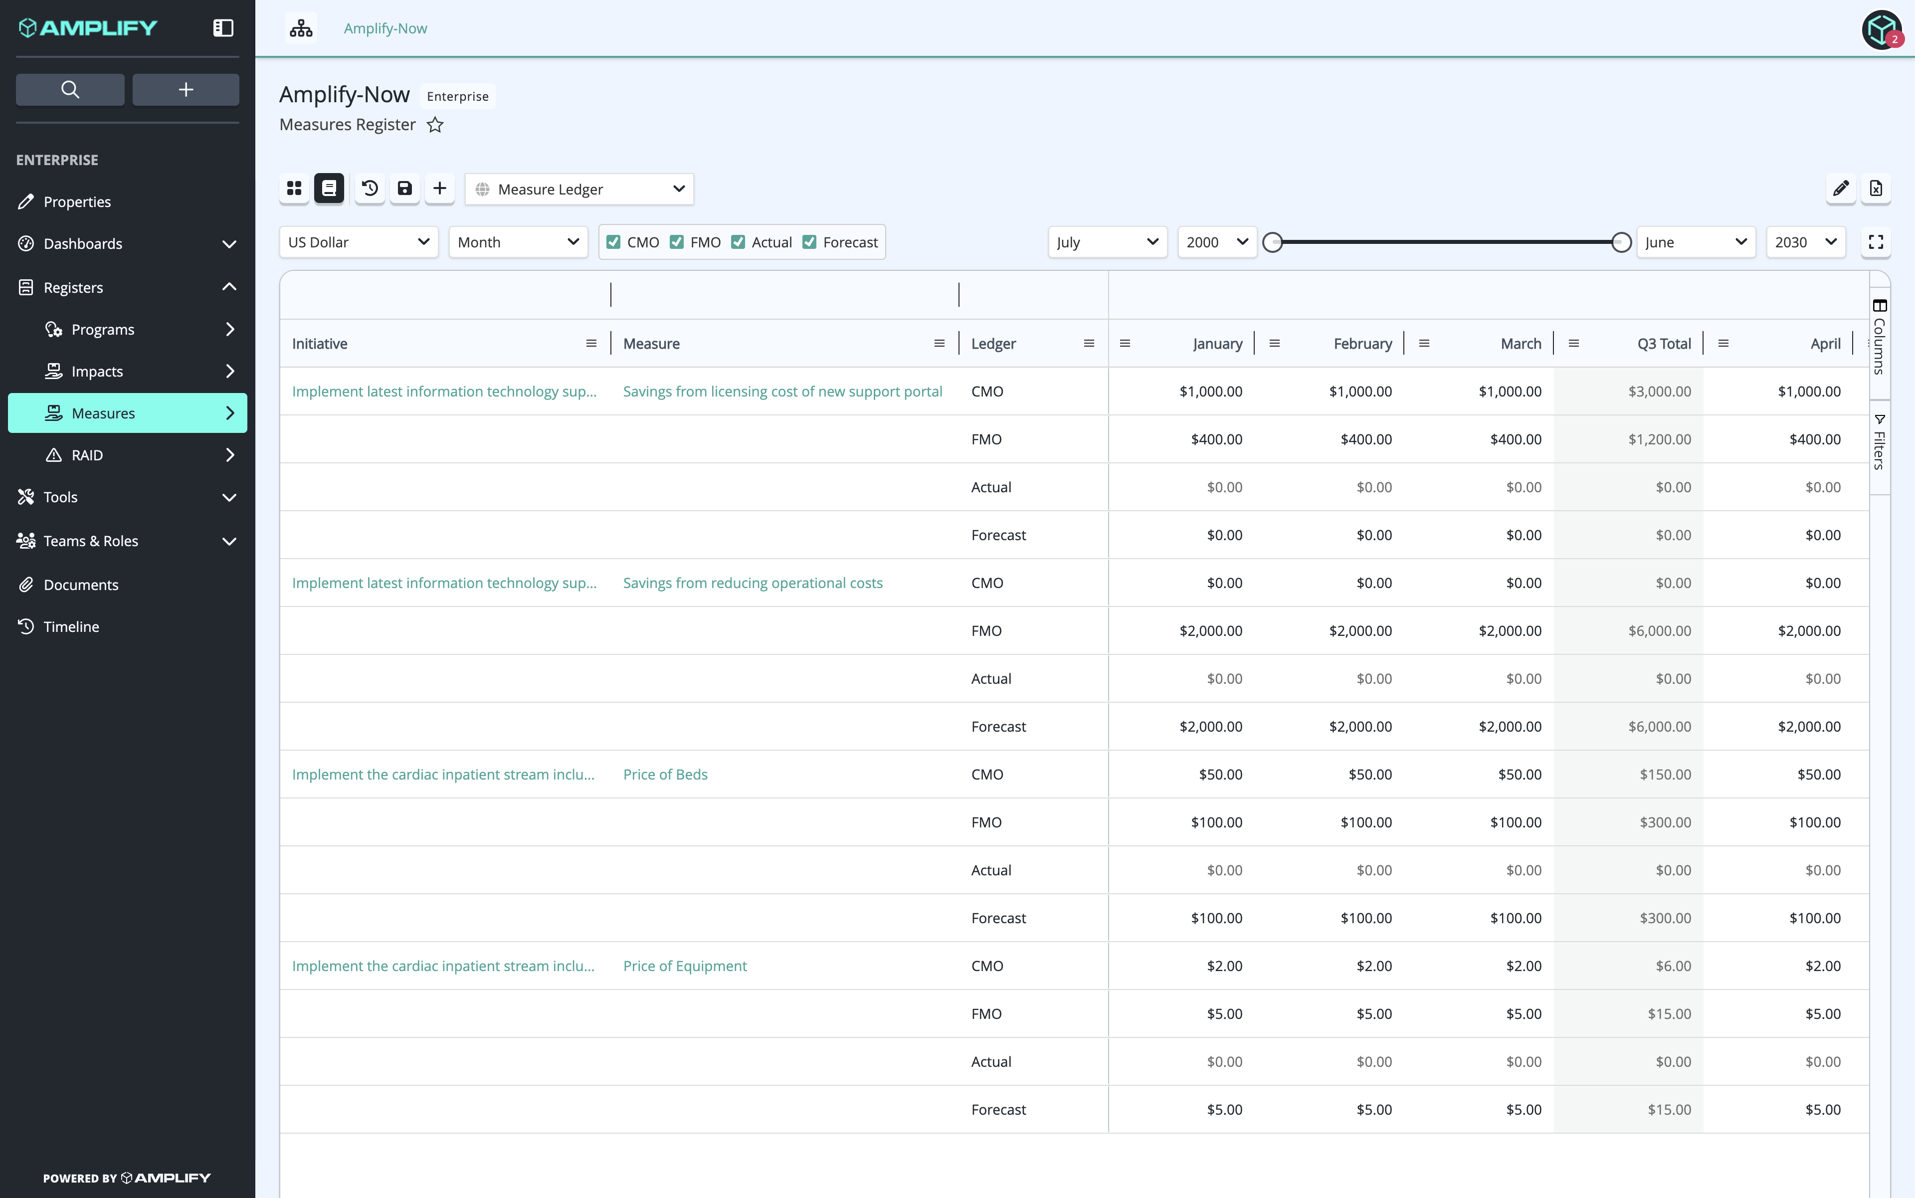The width and height of the screenshot is (1915, 1198).
Task: Open user profile avatar with notifications
Action: click(x=1883, y=30)
